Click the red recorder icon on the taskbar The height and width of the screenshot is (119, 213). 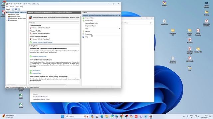point(136,116)
